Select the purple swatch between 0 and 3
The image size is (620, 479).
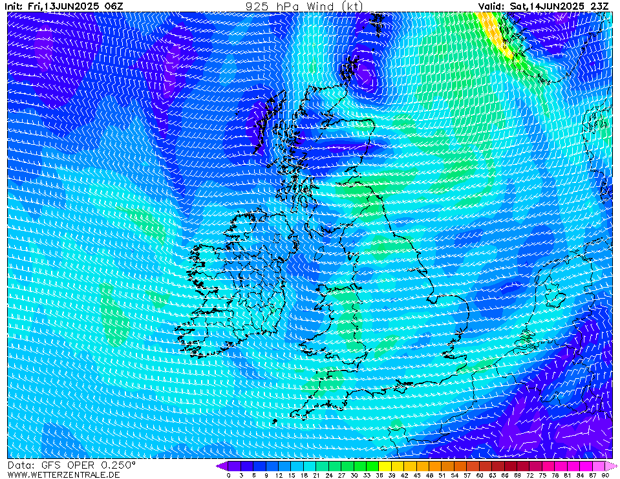click(235, 466)
